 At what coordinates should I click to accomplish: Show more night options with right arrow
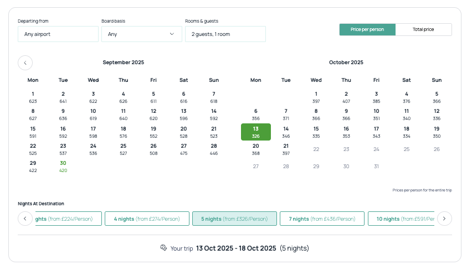(444, 219)
